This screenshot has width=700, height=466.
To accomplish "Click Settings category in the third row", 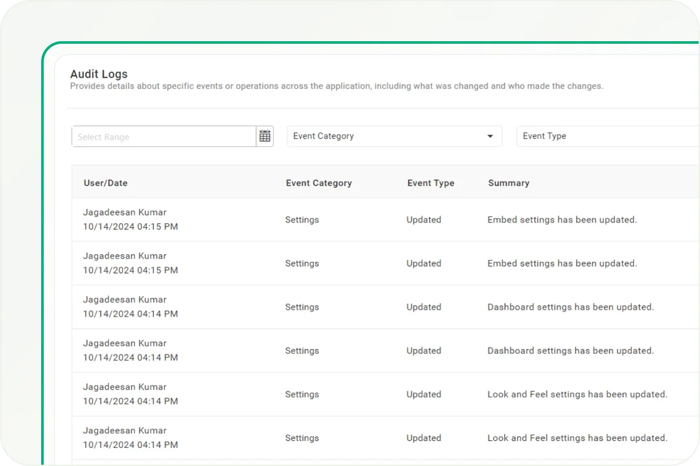I will 302,307.
